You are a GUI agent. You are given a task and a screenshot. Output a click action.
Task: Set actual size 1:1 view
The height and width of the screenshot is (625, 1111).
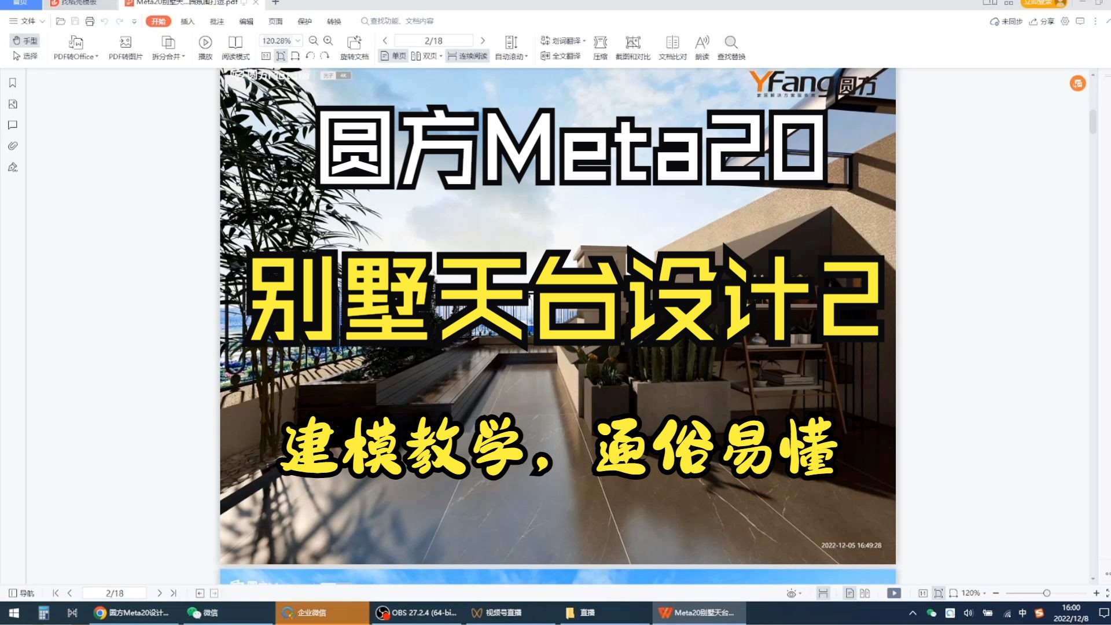click(266, 56)
